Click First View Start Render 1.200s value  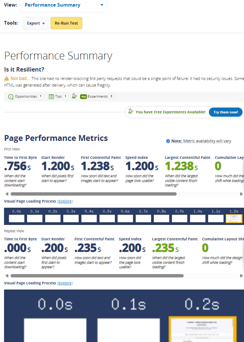point(58,166)
